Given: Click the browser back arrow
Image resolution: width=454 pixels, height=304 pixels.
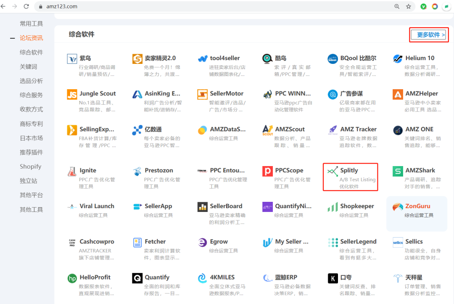Looking at the screenshot, I should (x=3, y=6).
